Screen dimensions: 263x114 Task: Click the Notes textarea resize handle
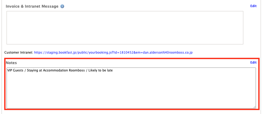click(x=254, y=107)
